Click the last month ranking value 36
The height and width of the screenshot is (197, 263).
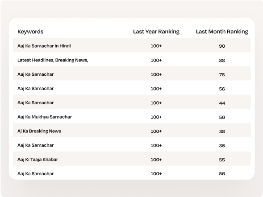tap(222, 146)
